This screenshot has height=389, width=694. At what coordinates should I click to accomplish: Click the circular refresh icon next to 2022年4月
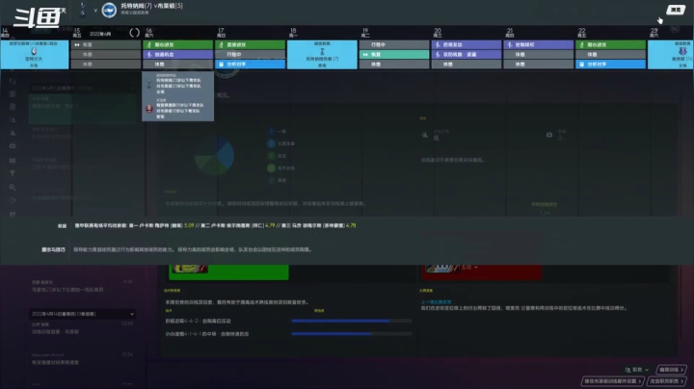pos(135,33)
